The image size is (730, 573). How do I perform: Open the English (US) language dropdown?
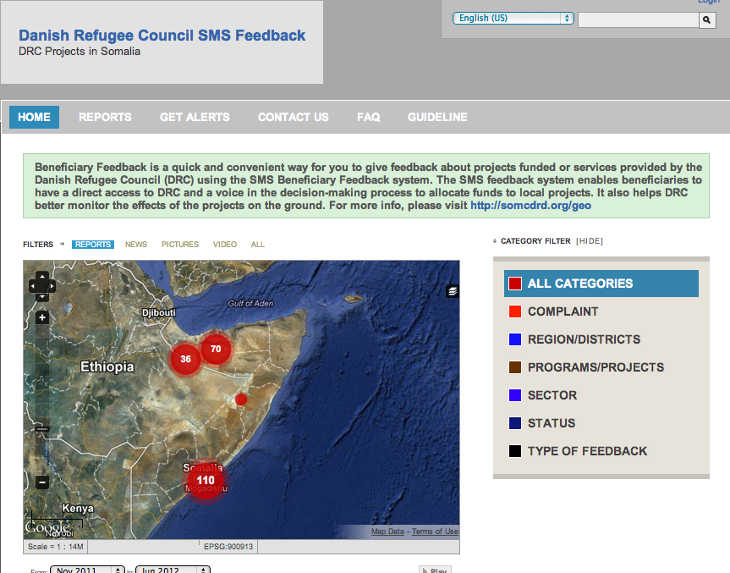click(x=513, y=18)
